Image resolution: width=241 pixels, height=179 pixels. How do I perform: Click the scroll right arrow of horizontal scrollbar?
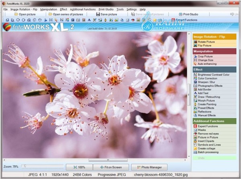[185, 160]
